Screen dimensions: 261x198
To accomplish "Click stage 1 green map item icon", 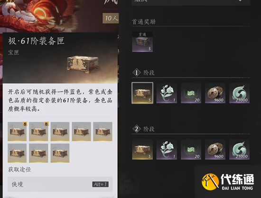I will (191, 93).
